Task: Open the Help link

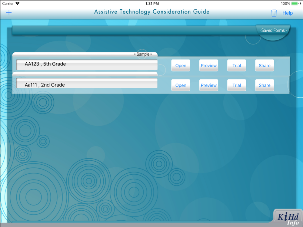Action: [288, 13]
